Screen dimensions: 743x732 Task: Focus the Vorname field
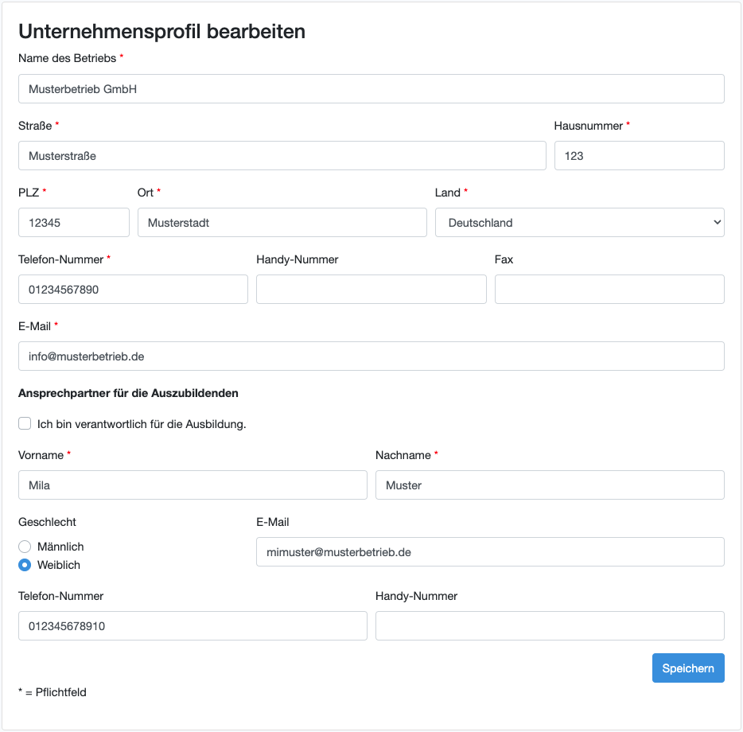coord(193,485)
